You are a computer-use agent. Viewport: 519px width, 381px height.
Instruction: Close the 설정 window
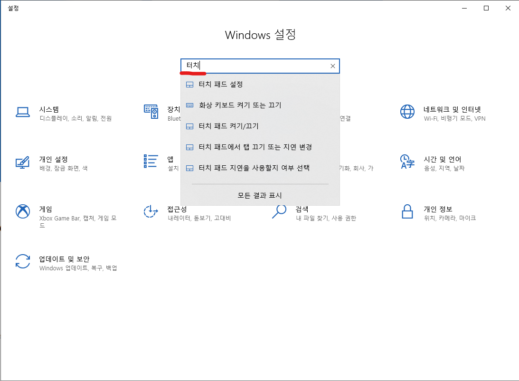(x=508, y=8)
